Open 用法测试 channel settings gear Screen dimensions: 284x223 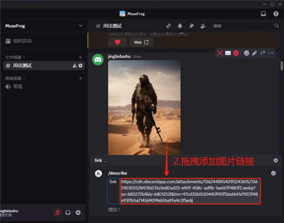pyautogui.click(x=81, y=65)
